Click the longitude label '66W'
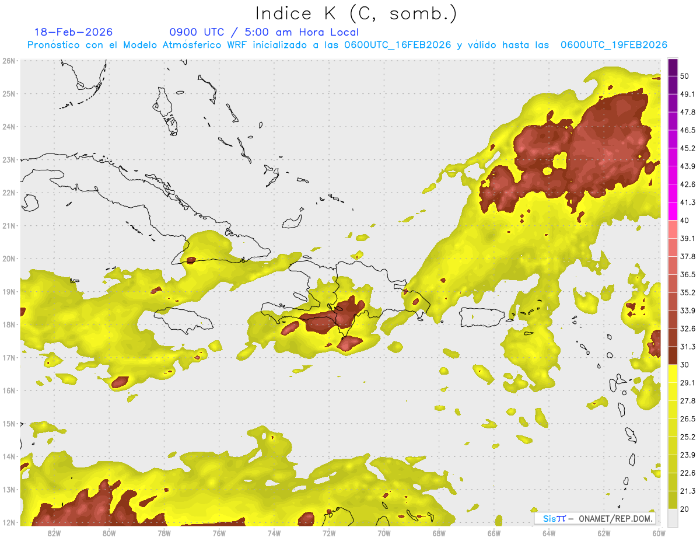 coord(494,533)
